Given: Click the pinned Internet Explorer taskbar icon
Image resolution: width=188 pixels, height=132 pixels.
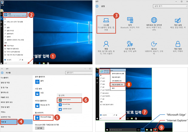Looking at the screenshot, I should (155, 130).
